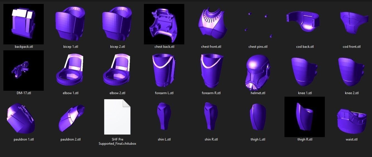This screenshot has width=372, height=157.
Task: Click the 'chest pins.stl' file name
Action: [x=258, y=47]
